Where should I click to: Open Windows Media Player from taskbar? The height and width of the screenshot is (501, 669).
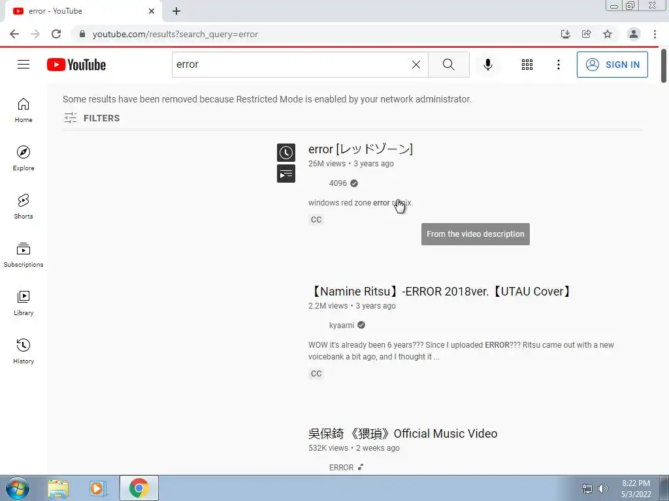click(x=97, y=488)
